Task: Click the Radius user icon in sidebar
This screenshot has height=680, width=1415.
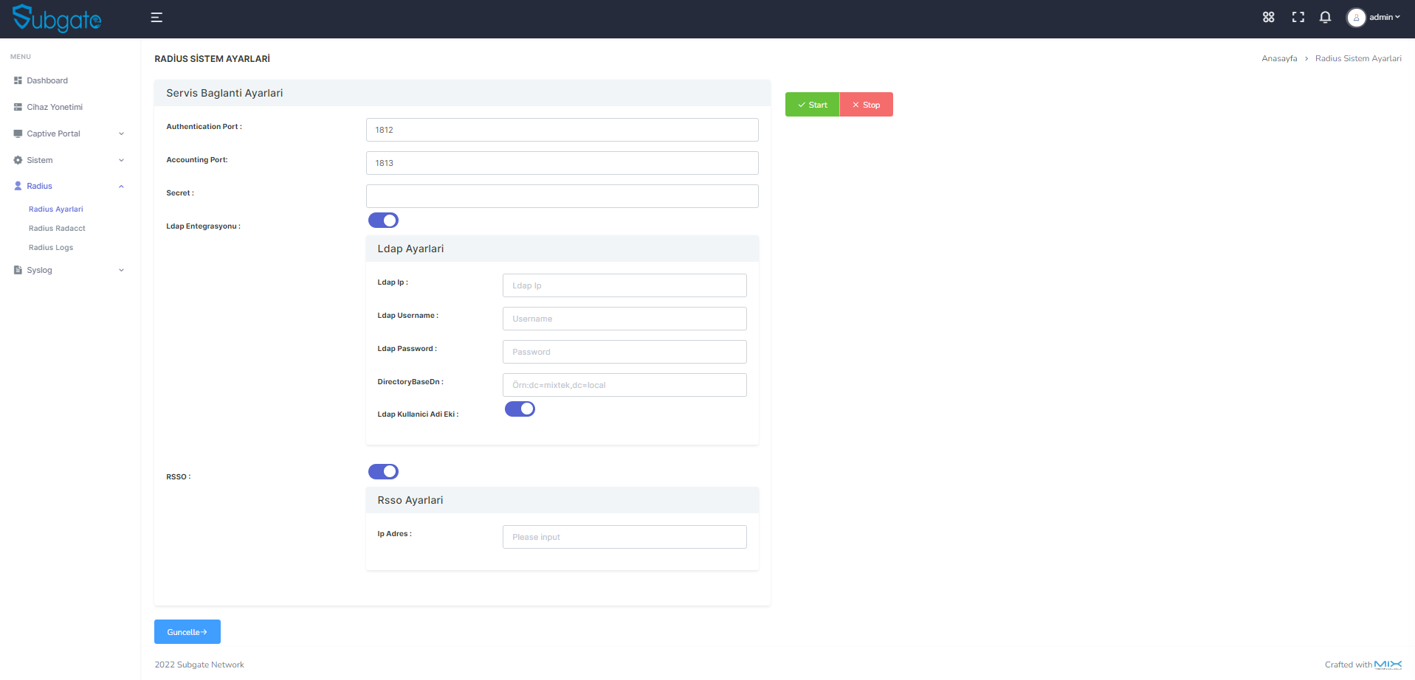Action: (16, 186)
